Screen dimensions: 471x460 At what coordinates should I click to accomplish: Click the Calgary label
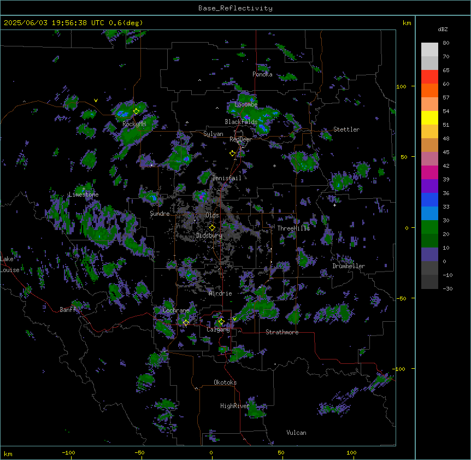[219, 329]
